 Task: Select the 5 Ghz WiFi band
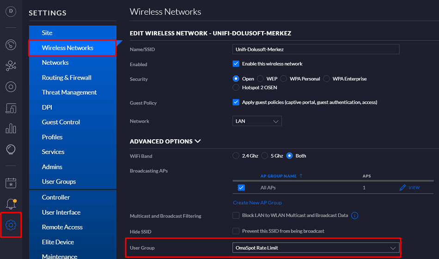click(264, 155)
